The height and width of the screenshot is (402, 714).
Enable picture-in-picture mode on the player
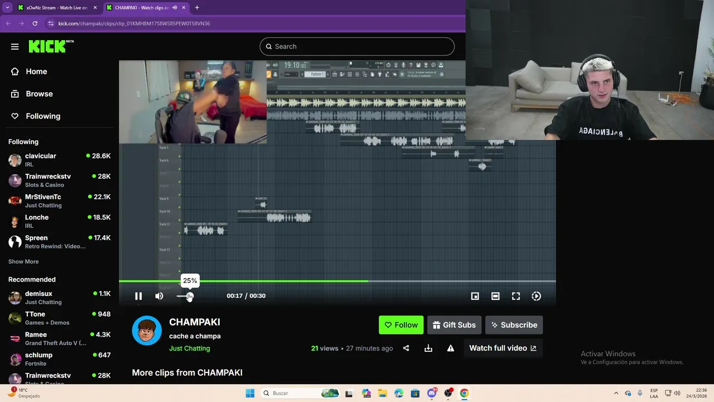pyautogui.click(x=475, y=296)
